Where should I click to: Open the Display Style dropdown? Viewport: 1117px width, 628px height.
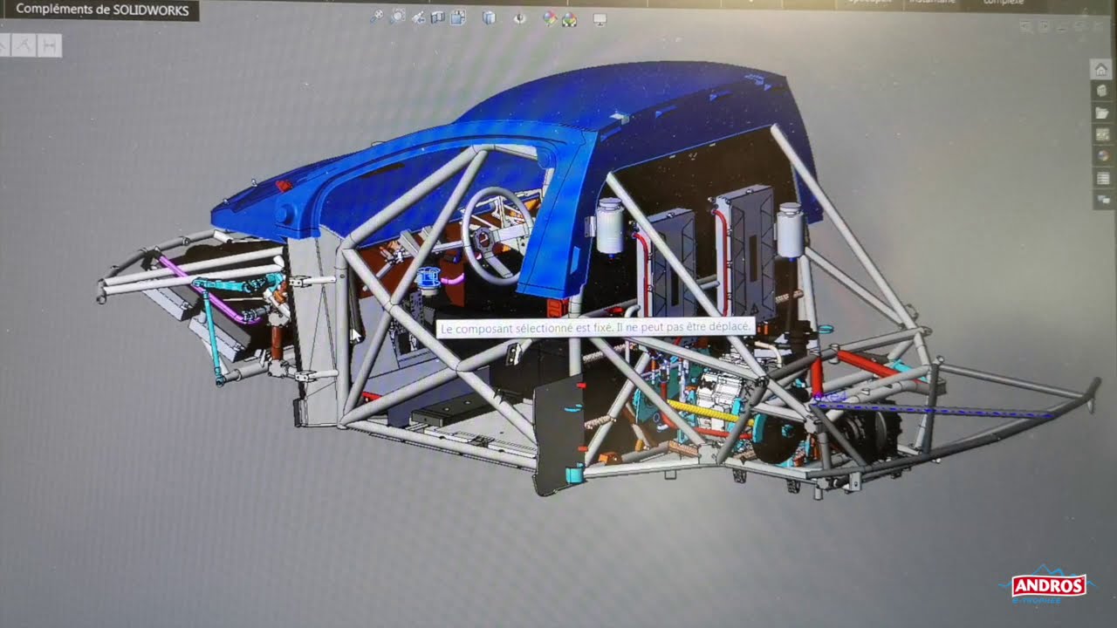coord(489,17)
